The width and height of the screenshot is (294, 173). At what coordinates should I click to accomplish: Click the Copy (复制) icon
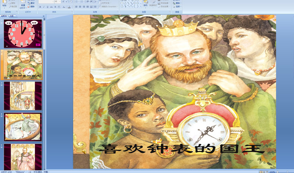12,3
